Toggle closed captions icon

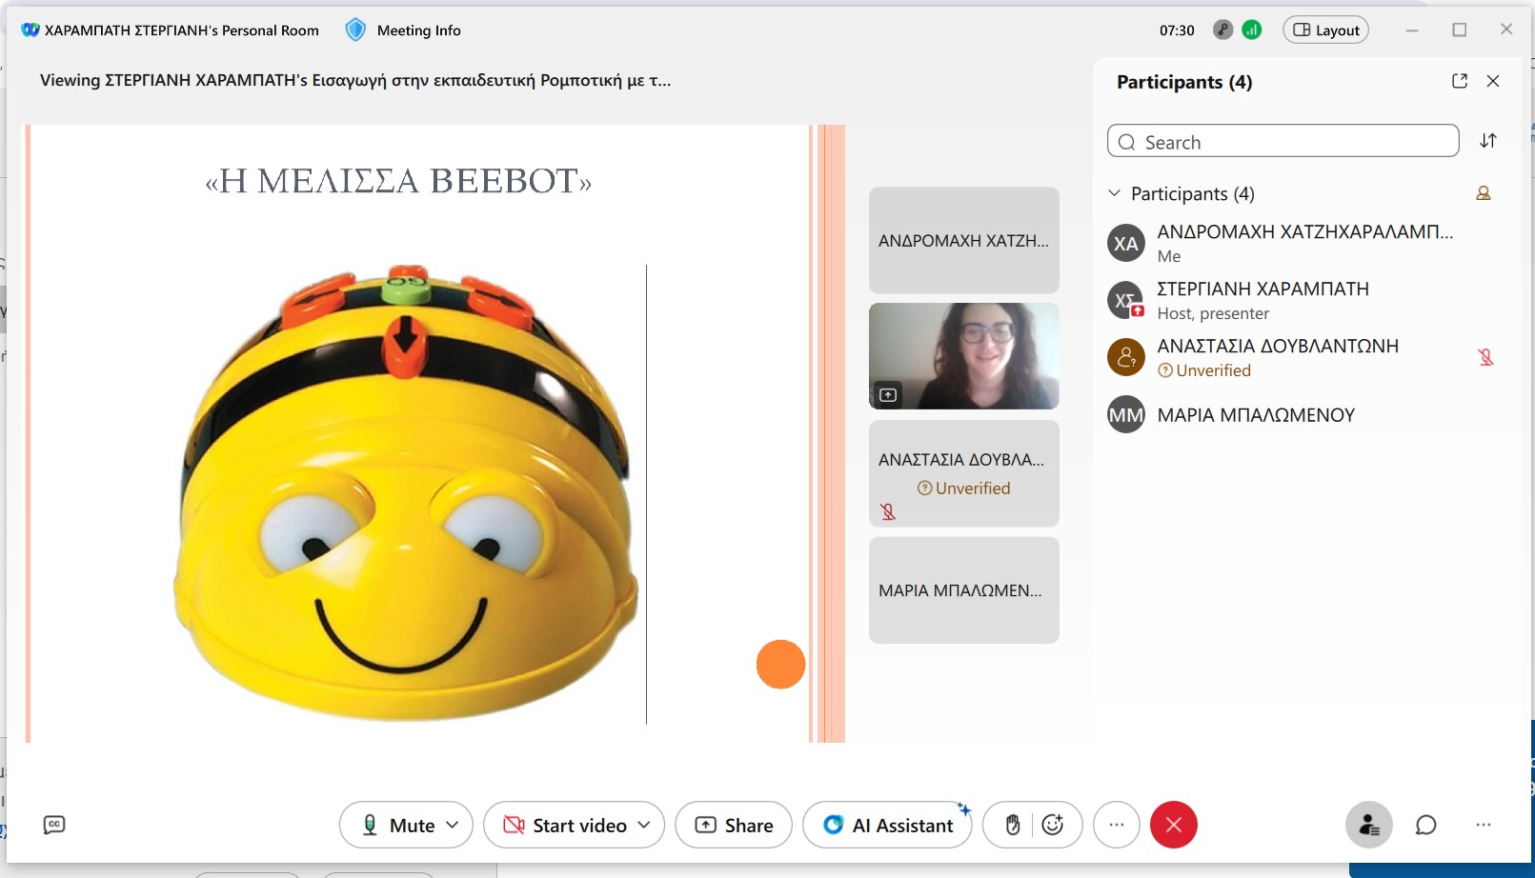[x=54, y=825]
